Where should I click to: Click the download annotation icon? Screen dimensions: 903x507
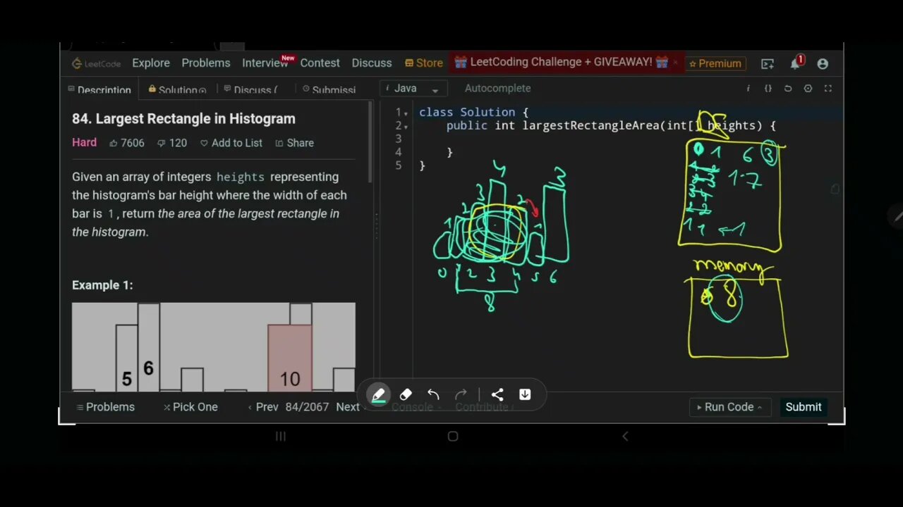pyautogui.click(x=525, y=394)
